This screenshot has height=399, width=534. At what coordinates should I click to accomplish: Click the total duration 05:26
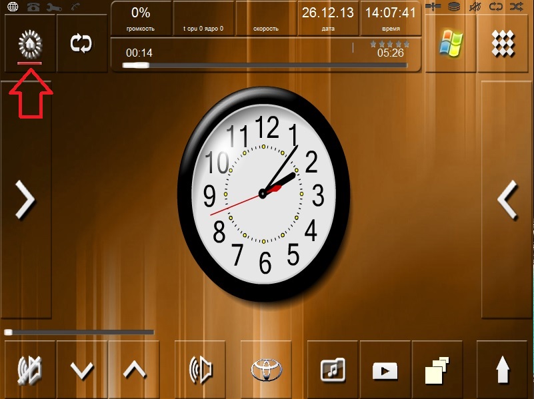click(390, 53)
